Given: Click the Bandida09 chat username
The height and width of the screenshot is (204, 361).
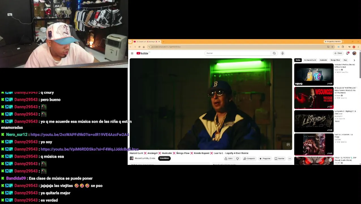Looking at the screenshot, I should click(16, 178).
